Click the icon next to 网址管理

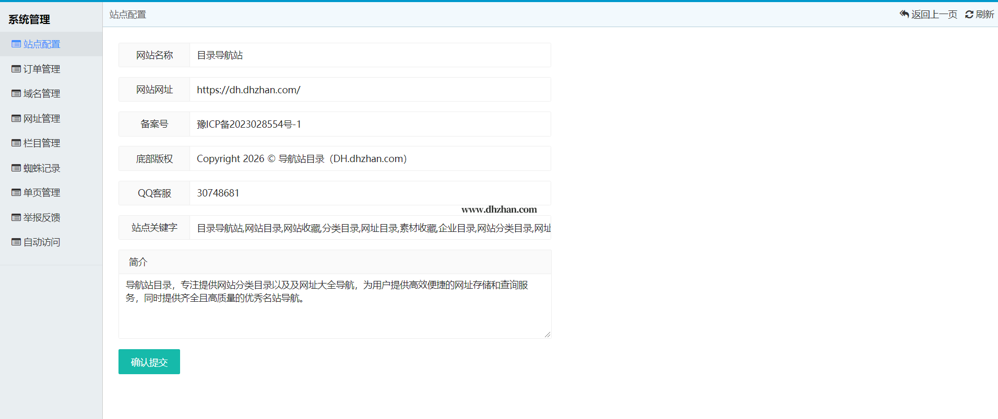pos(16,118)
